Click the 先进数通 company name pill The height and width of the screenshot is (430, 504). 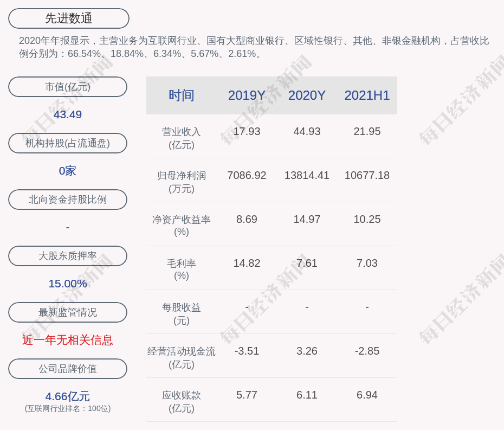point(68,18)
